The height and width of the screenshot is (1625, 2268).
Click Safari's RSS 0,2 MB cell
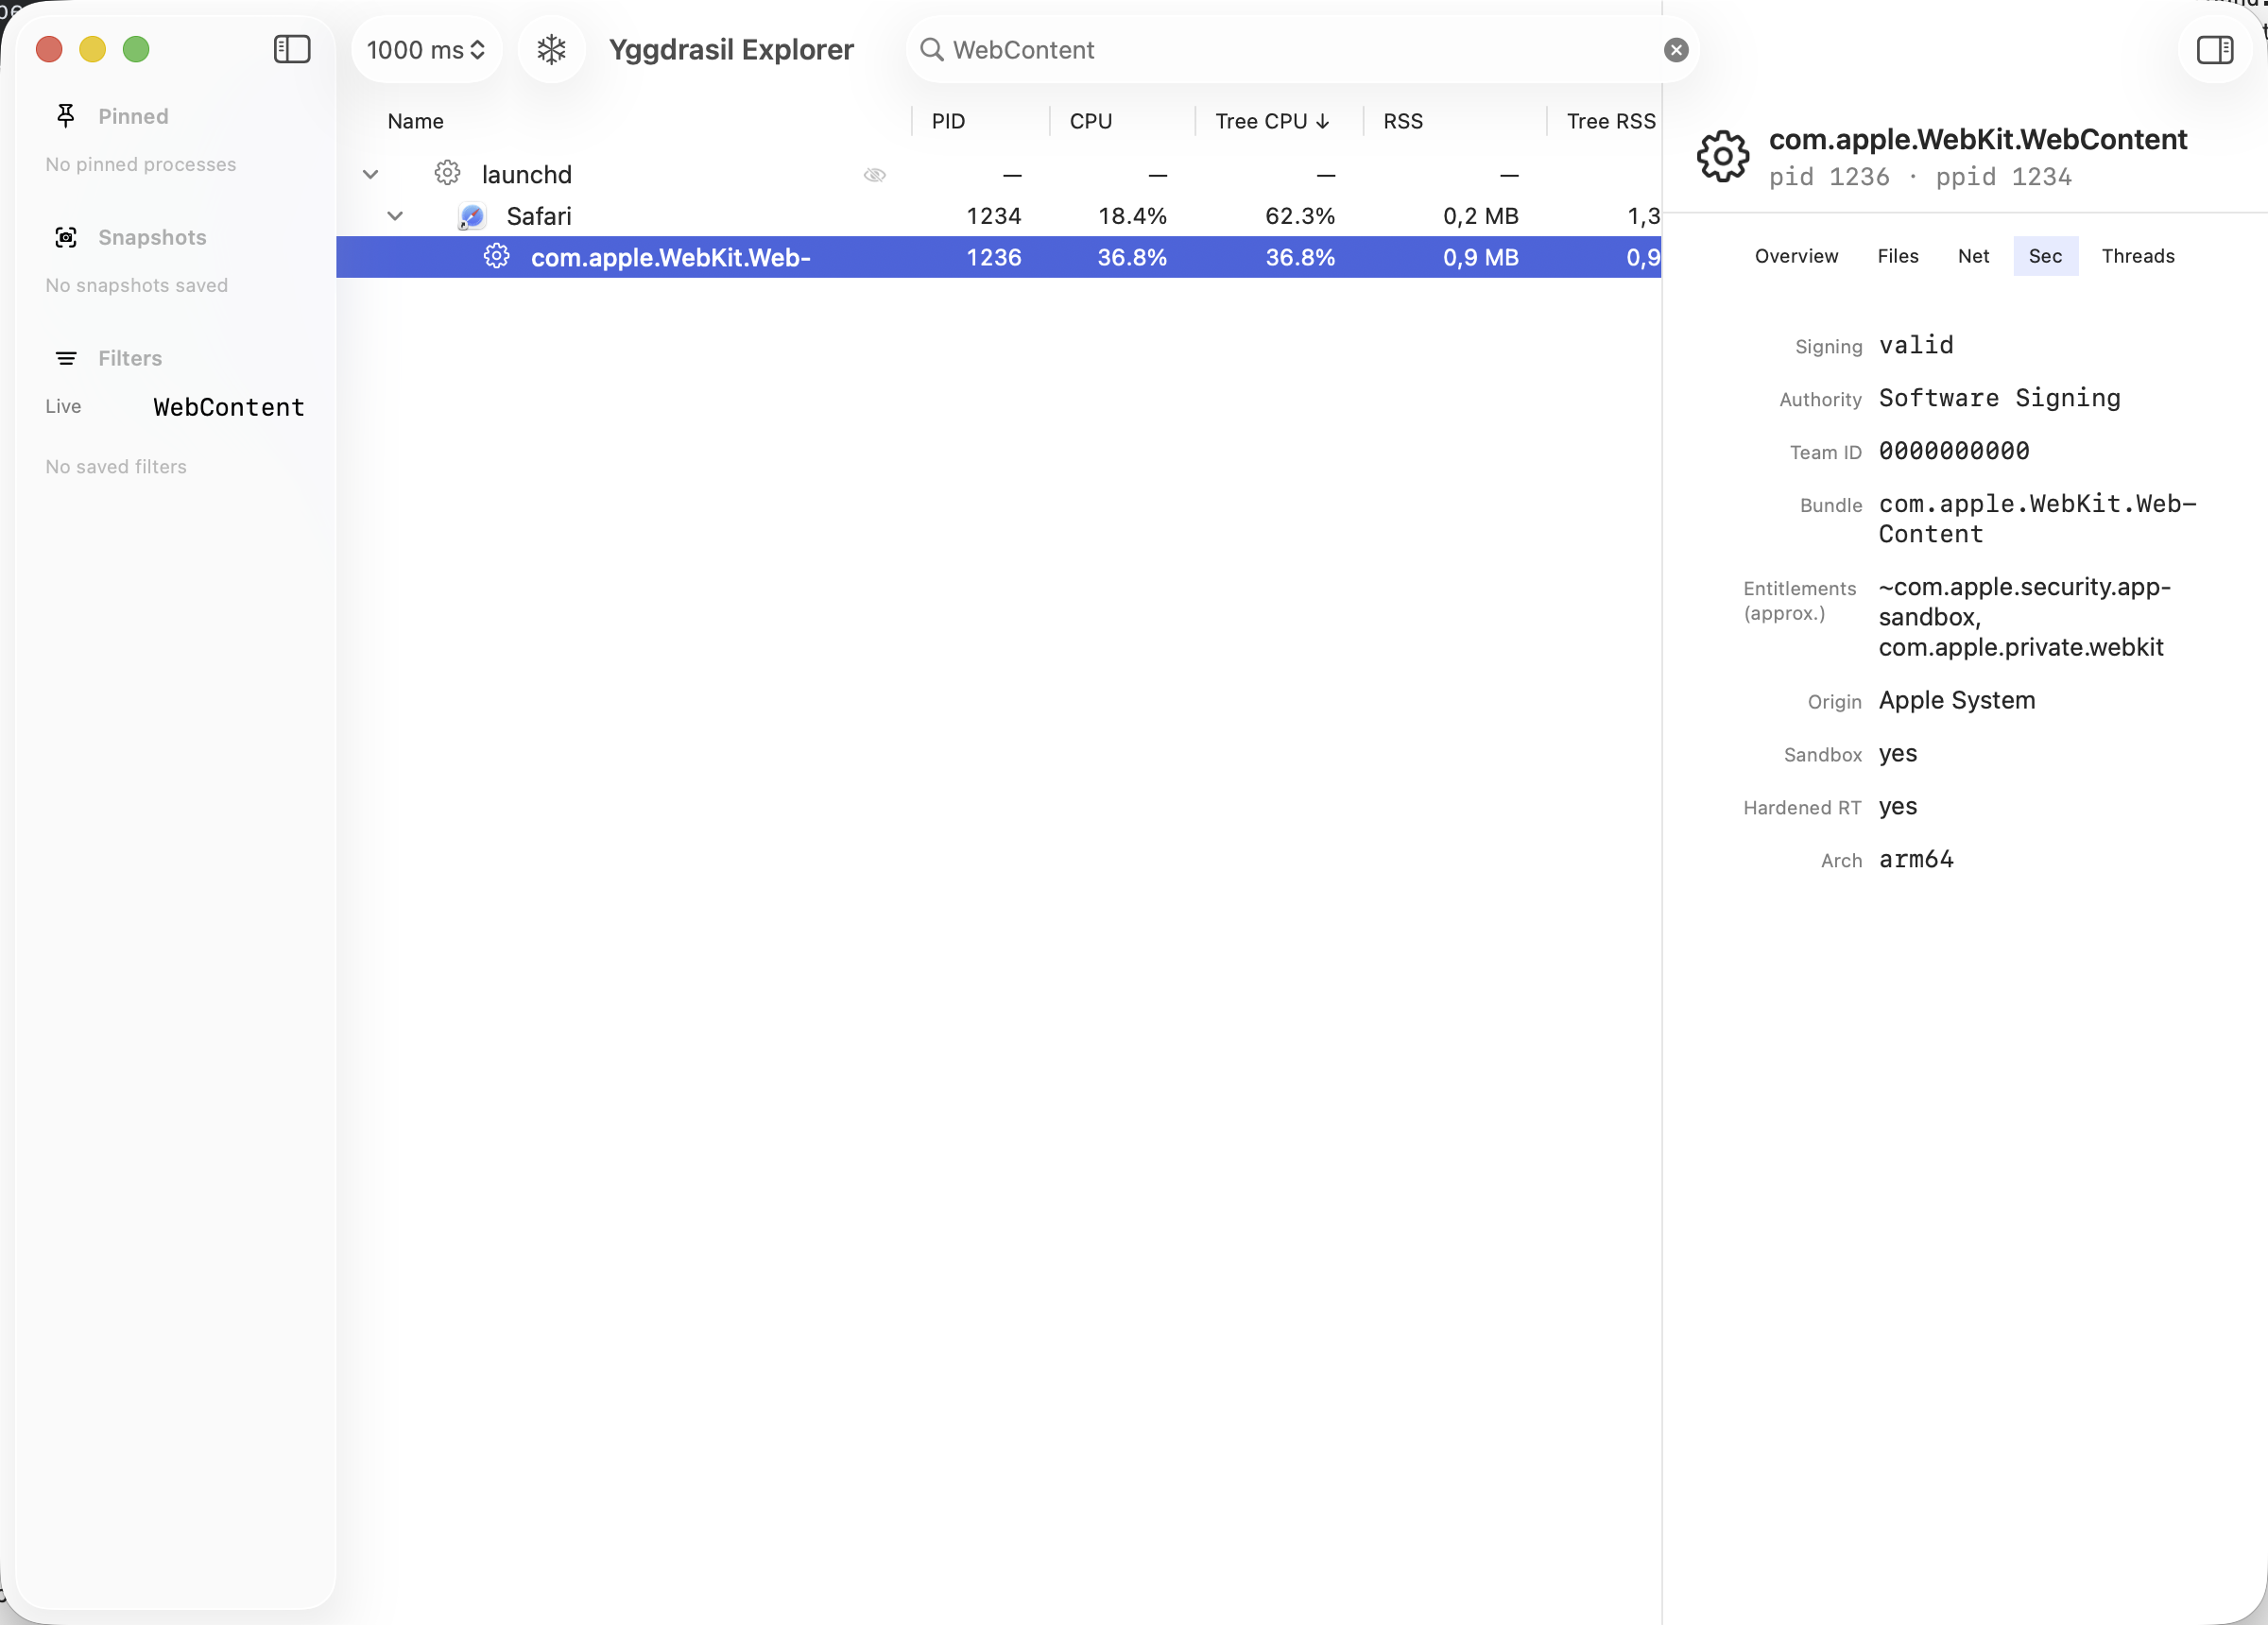[1480, 216]
